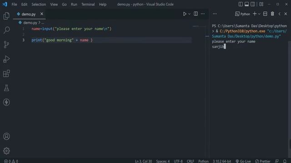Open the lightning bolt extension view
The height and width of the screenshot is (163, 291).
6,102
